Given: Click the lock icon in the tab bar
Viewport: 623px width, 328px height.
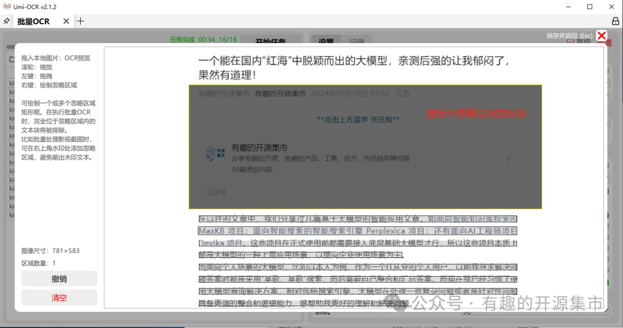Looking at the screenshot, I should coord(616,21).
